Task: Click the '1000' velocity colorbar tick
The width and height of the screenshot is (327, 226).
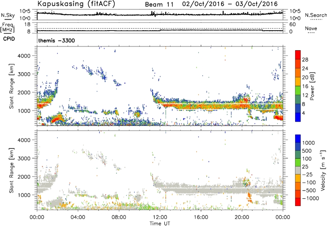Action: 308,143
